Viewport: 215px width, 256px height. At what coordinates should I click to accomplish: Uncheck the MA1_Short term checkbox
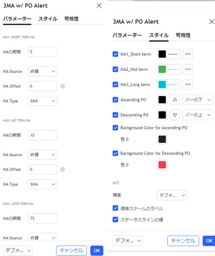pos(115,54)
